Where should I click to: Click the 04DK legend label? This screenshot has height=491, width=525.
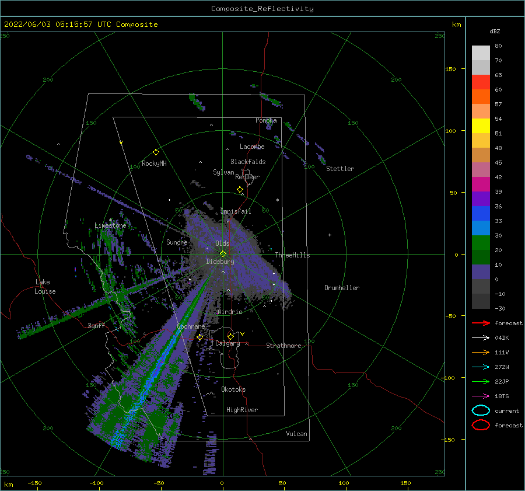502,338
